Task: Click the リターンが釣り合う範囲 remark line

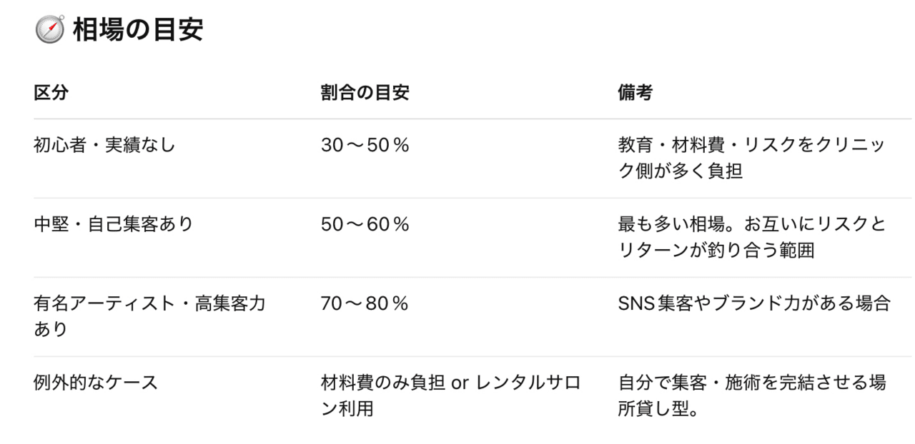Action: click(x=716, y=251)
